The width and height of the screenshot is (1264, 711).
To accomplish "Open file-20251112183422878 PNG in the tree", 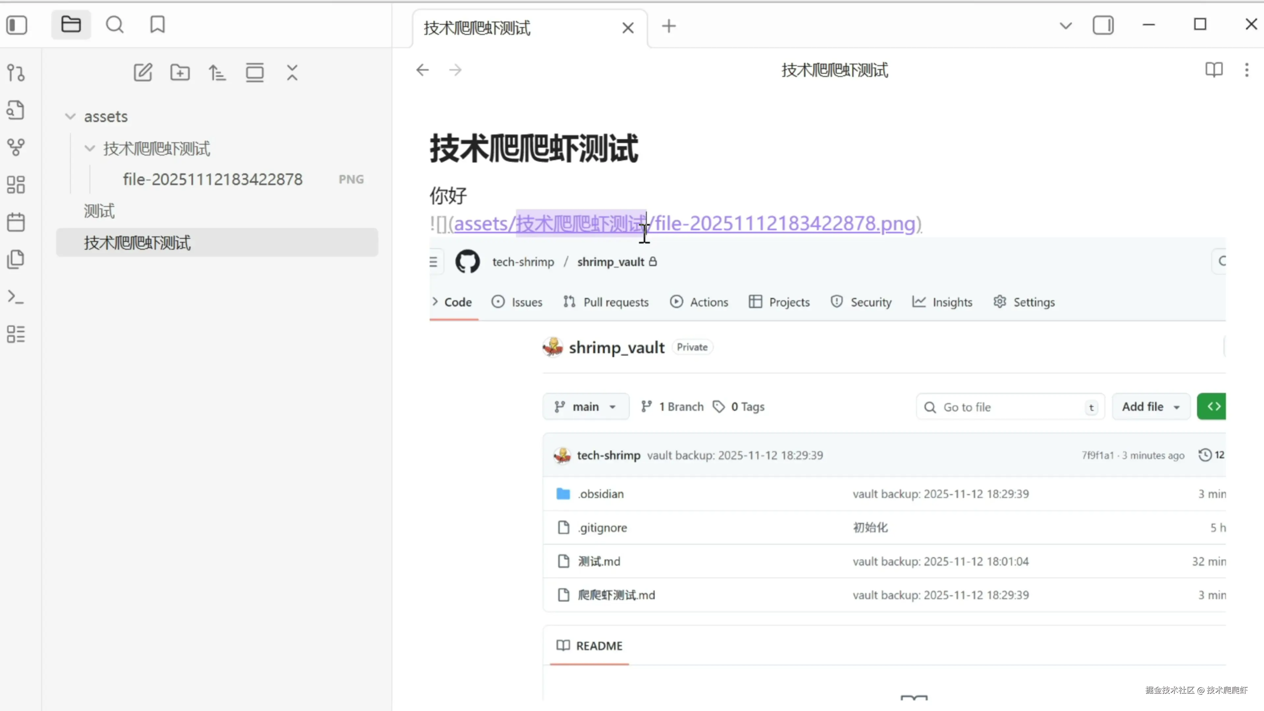I will (x=212, y=180).
